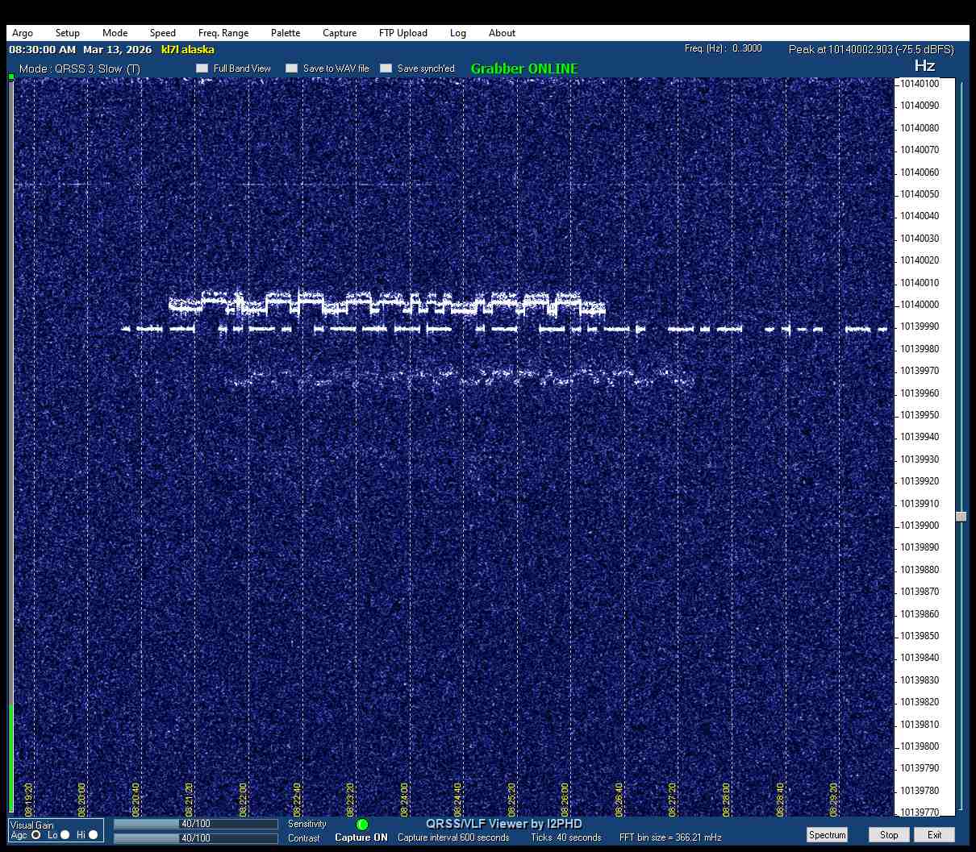Open the Mode menu

coord(115,33)
